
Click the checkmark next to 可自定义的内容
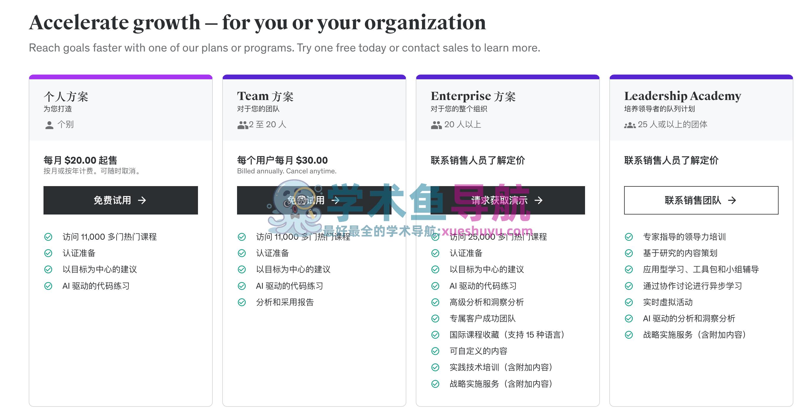click(x=435, y=351)
